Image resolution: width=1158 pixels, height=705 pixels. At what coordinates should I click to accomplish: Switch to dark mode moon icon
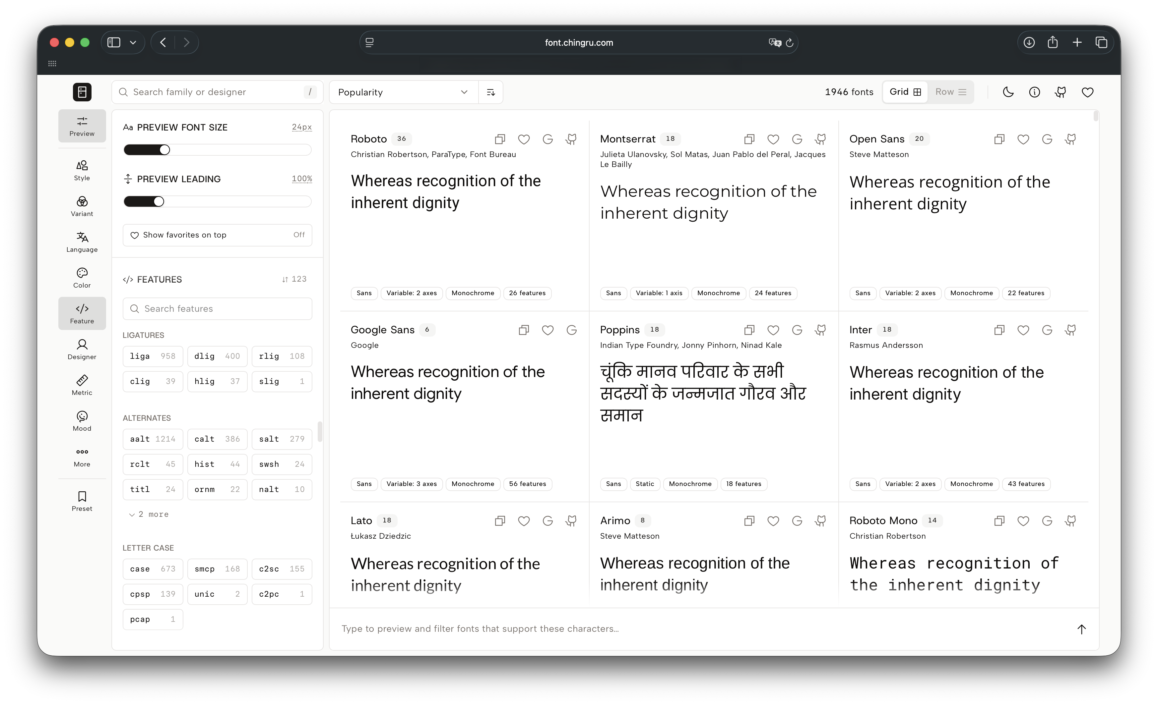click(1008, 92)
